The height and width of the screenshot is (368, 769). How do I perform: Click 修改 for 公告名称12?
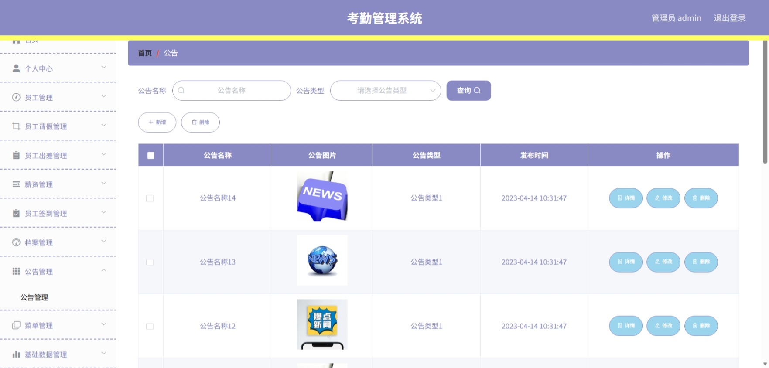click(663, 326)
